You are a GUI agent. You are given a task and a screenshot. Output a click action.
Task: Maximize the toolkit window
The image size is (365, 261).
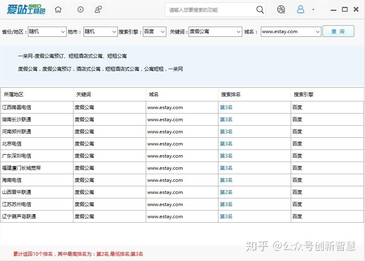pyautogui.click(x=345, y=10)
